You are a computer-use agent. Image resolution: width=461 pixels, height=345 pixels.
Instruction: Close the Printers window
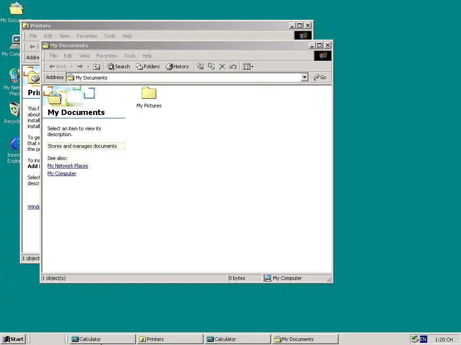tap(308, 26)
